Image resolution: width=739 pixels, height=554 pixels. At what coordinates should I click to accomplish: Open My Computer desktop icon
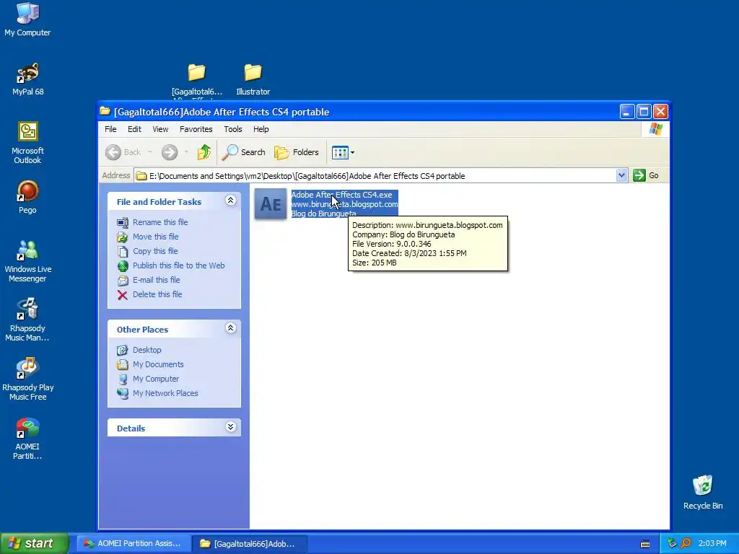pyautogui.click(x=27, y=19)
